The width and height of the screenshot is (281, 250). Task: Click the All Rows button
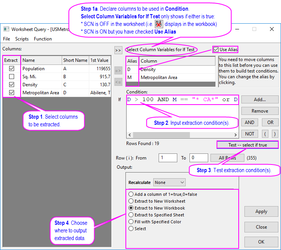(227, 158)
